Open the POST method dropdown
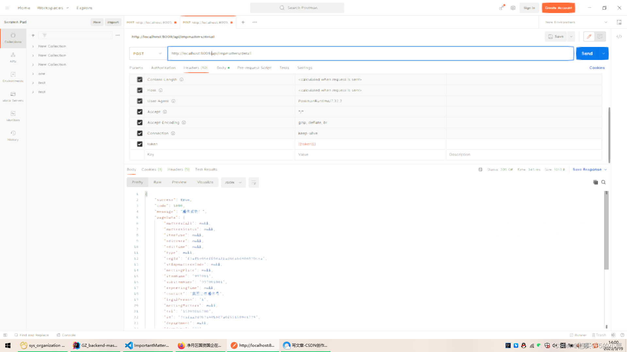The height and width of the screenshot is (352, 627). click(148, 53)
